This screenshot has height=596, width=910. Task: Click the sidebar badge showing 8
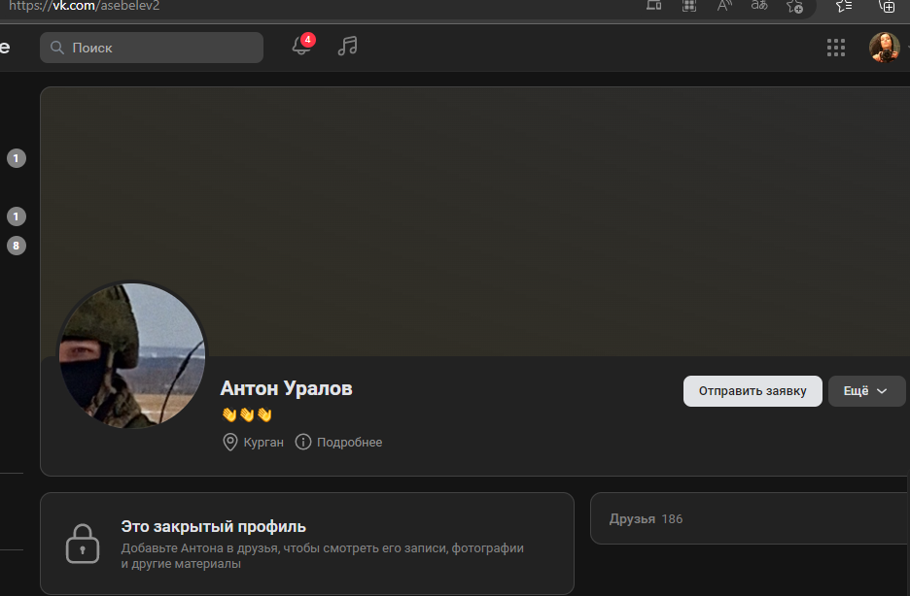point(17,246)
